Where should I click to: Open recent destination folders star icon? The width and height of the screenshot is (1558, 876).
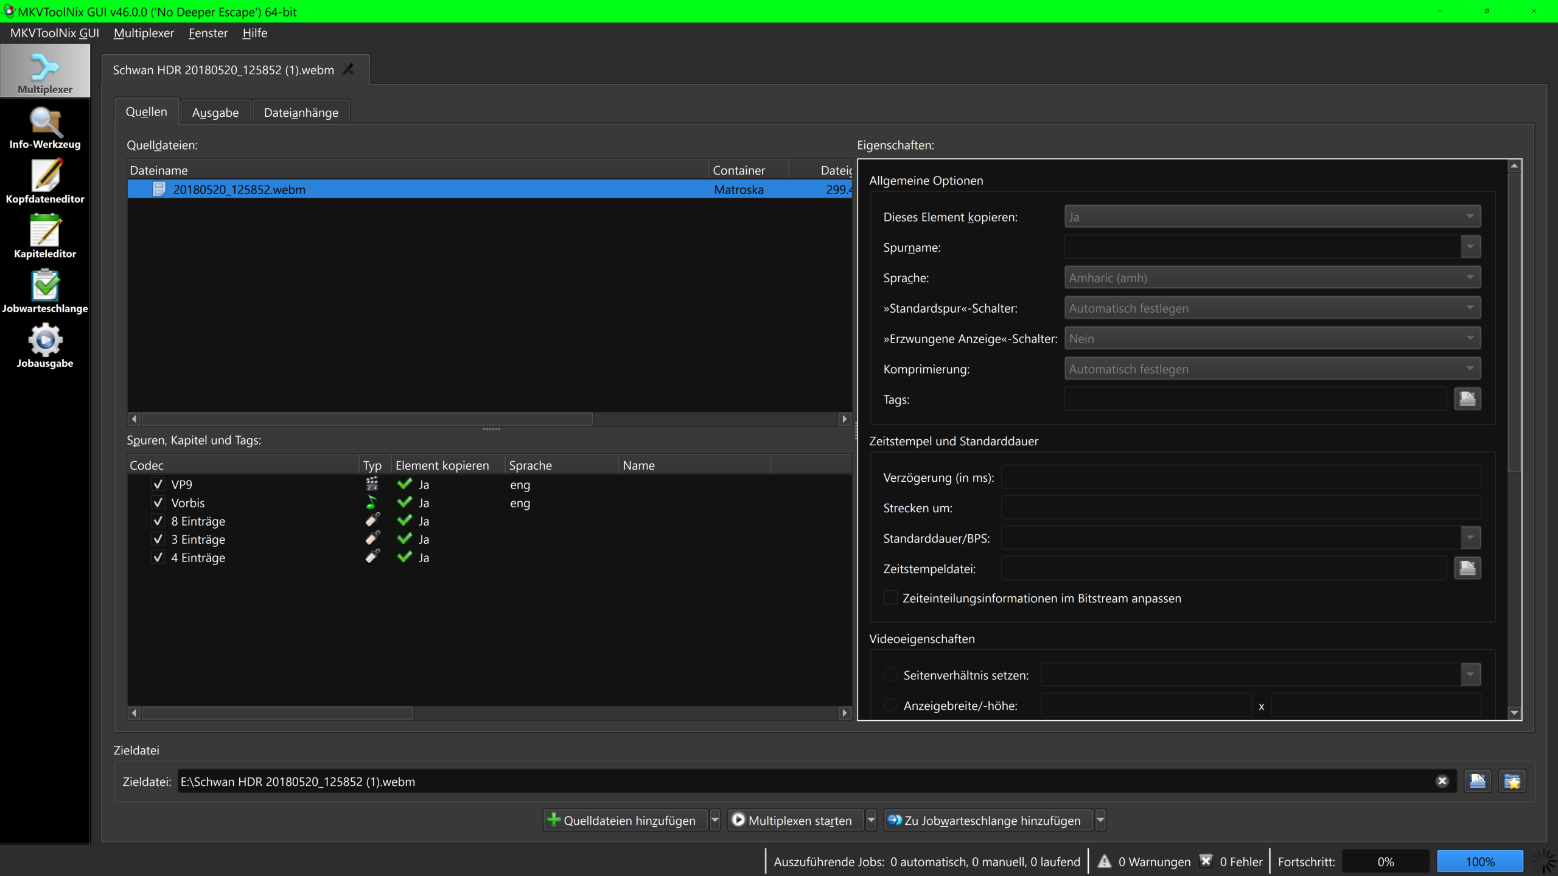click(1512, 781)
